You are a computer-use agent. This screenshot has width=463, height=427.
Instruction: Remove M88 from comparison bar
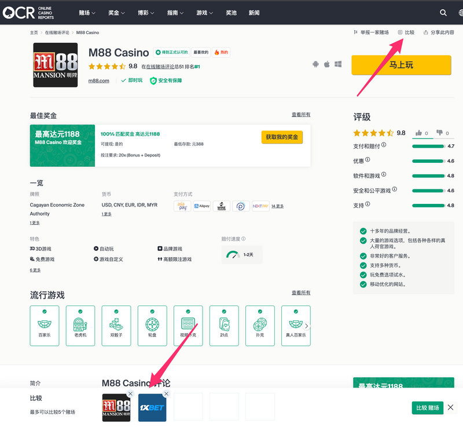point(130,393)
